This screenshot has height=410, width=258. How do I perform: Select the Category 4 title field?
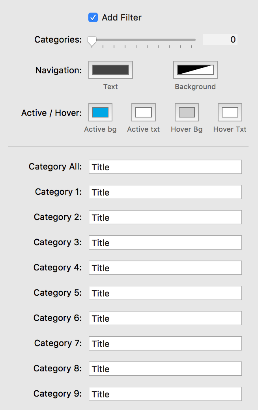pos(165,268)
